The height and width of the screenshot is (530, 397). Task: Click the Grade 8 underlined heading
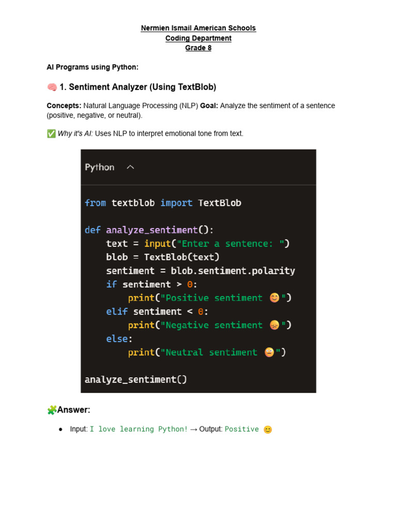point(198,48)
